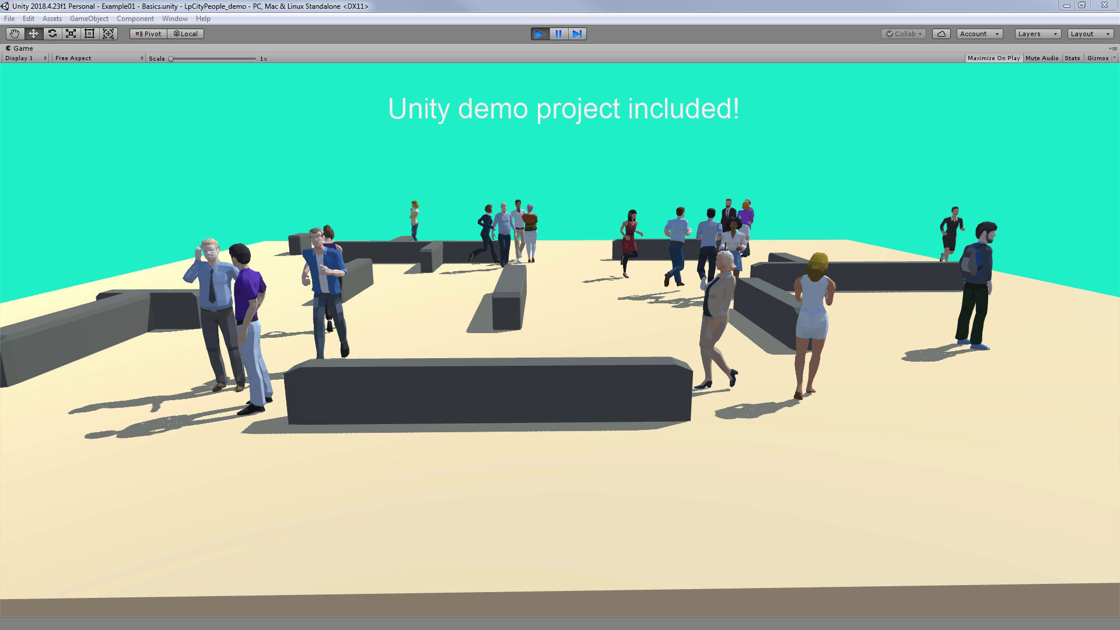
Task: Toggle the Stats overlay
Action: pos(1072,58)
